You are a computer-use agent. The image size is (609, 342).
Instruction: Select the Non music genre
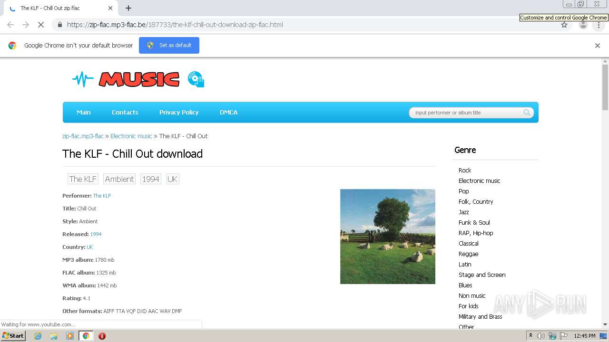point(472,295)
